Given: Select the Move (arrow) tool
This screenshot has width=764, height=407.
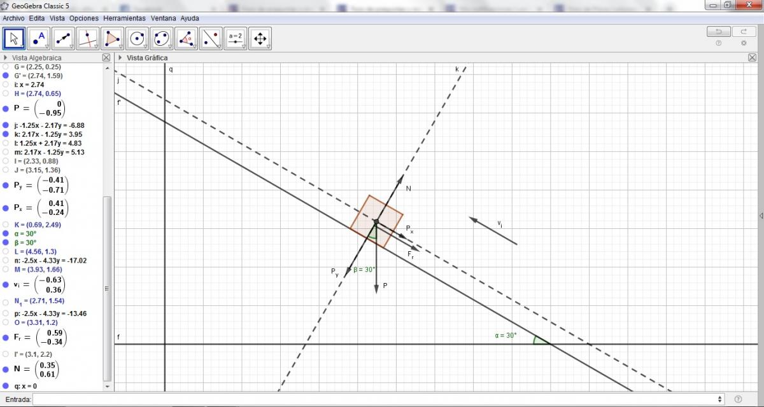Looking at the screenshot, I should point(14,39).
